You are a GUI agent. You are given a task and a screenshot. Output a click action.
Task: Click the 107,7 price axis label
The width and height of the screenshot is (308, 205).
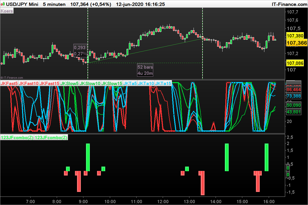293,12
